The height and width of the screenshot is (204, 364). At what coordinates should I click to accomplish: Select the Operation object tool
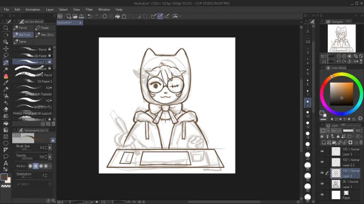tap(6, 42)
